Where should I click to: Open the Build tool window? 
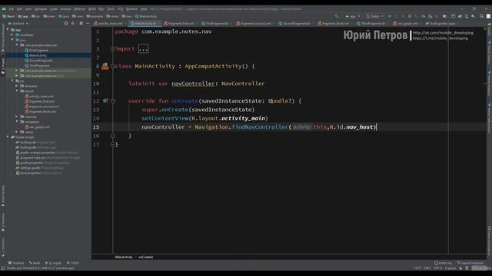click(x=35, y=263)
